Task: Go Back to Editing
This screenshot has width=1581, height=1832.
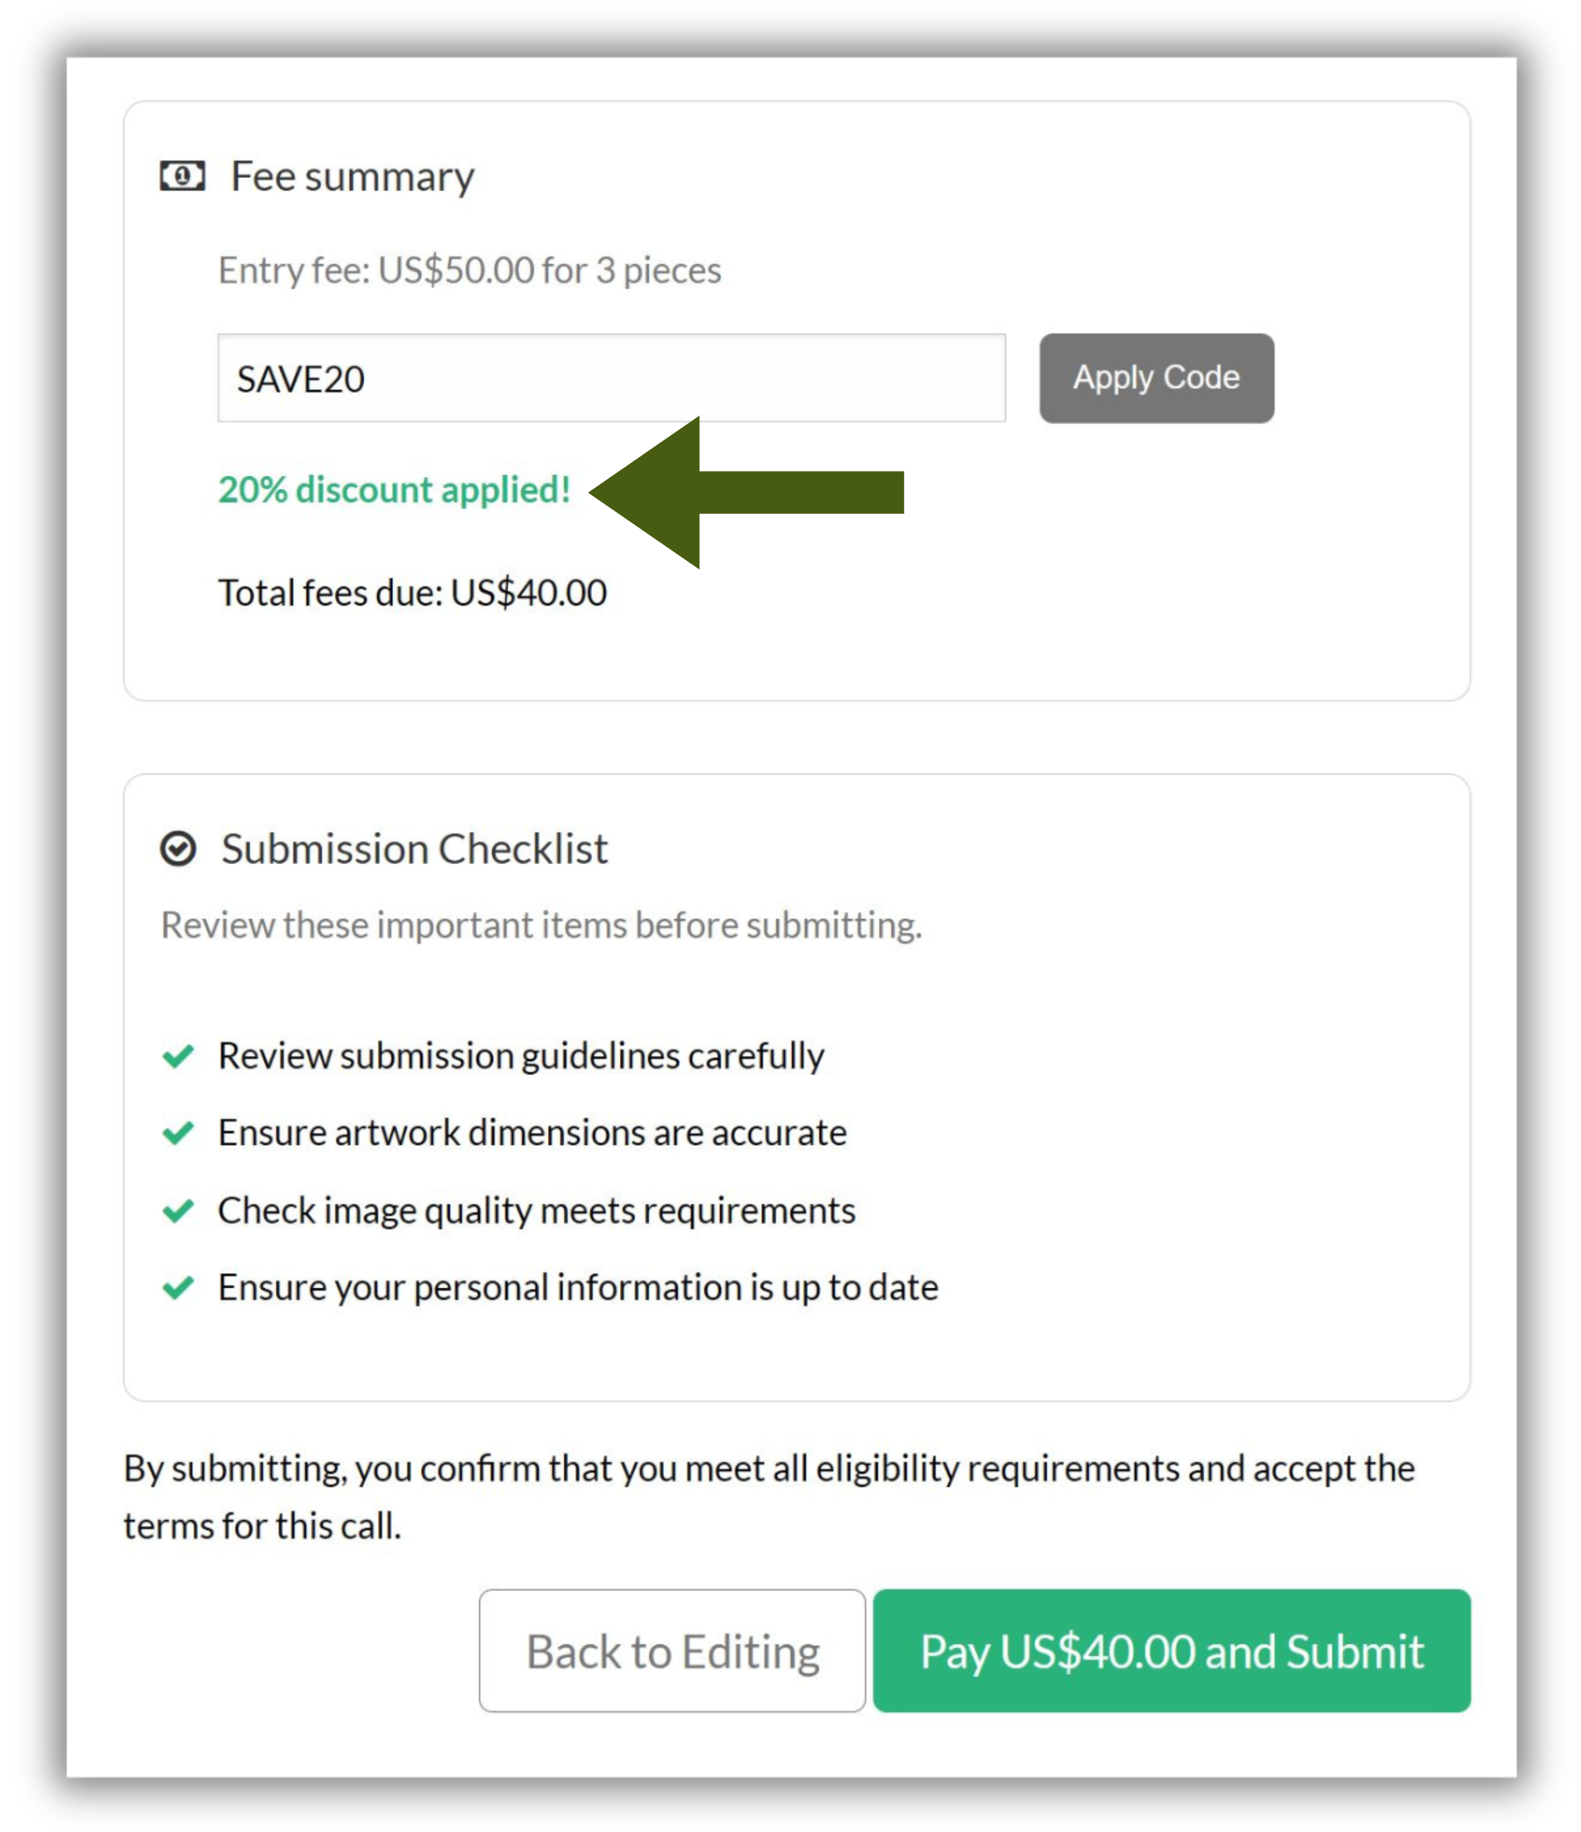Action: (x=673, y=1651)
